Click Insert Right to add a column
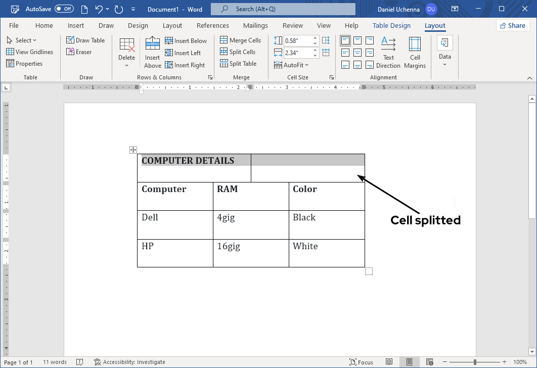 coord(187,65)
